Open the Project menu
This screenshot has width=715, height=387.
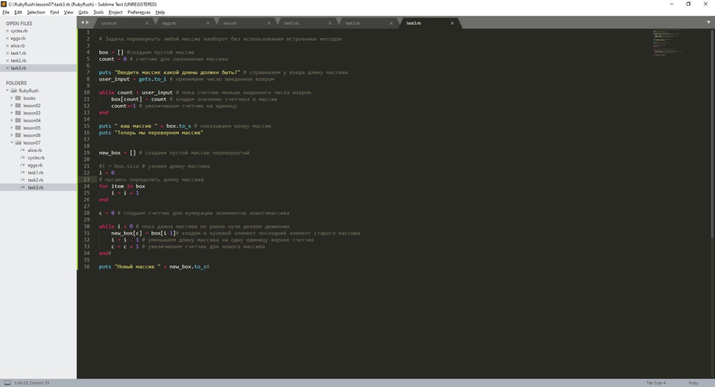click(116, 12)
